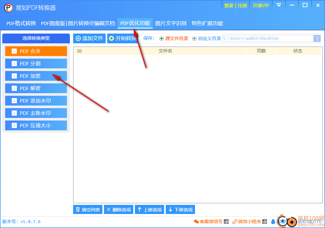The image size is (325, 228).
Task: Click the PDF icon on PDF 加密
Action: point(14,76)
